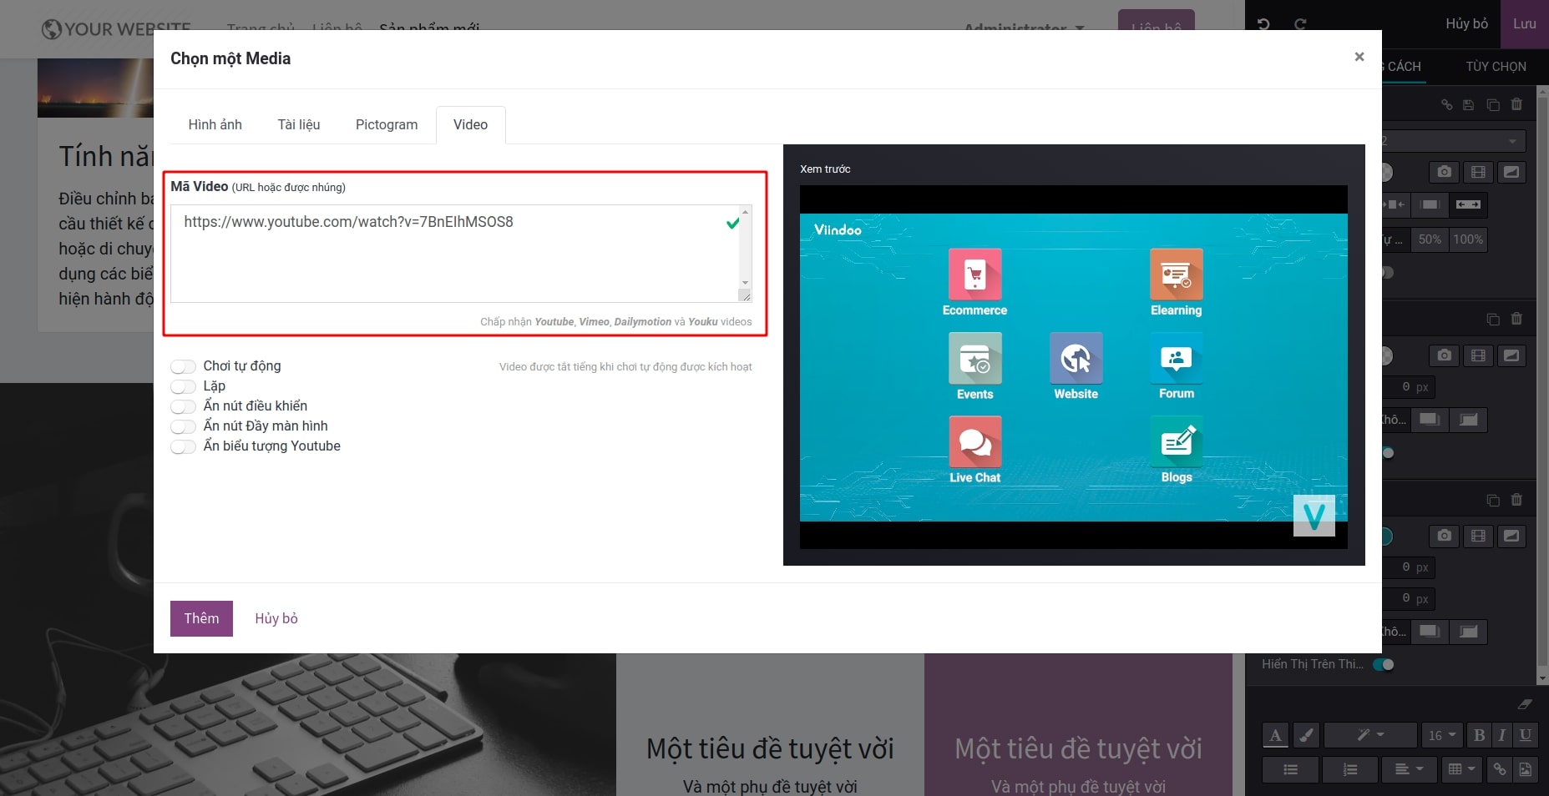This screenshot has width=1549, height=796.
Task: Click the unordered bullet list icon
Action: pyautogui.click(x=1290, y=769)
